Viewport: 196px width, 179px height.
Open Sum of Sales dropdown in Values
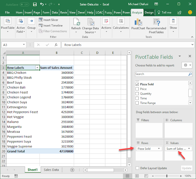(x=189, y=149)
